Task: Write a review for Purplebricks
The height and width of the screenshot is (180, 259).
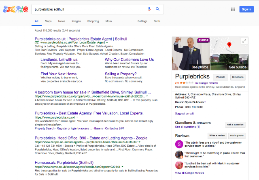Action: coord(217,136)
